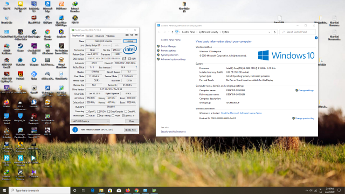The height and width of the screenshot is (194, 345).
Task: Open FIFA 14 desktop icon
Action: click(x=47, y=131)
